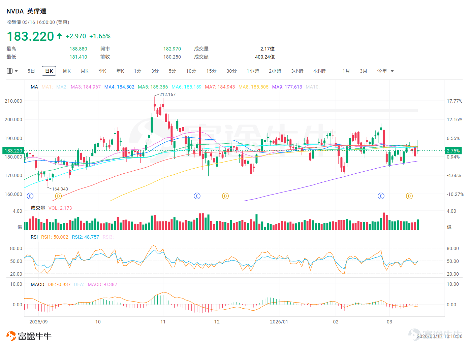The width and height of the screenshot is (469, 347).
Task: Click the faded MA2 legend label
Action: [62, 87]
